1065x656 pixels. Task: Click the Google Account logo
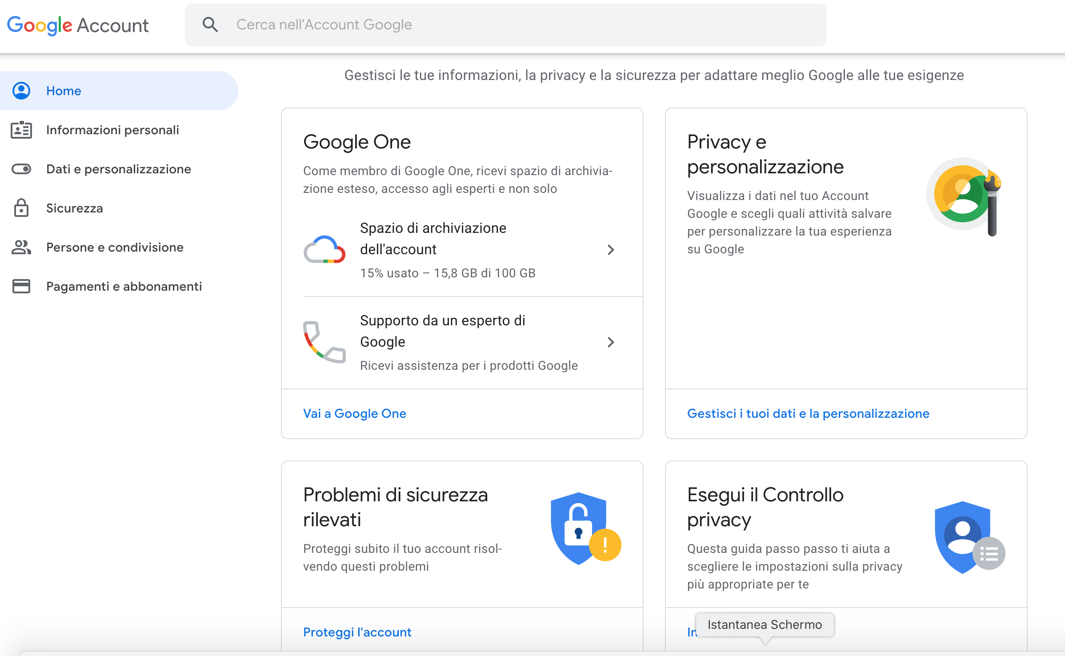pos(78,25)
